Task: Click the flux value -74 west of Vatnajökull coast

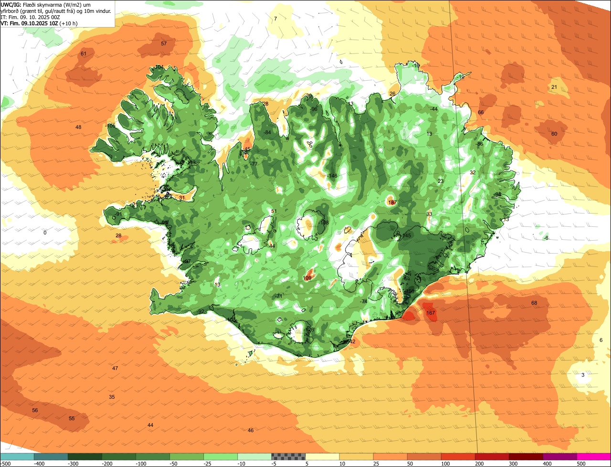Action: [363, 301]
